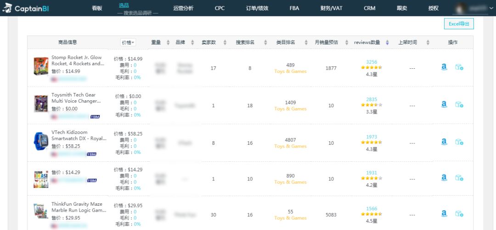Open the 1566 reviews link
This screenshot has width=496, height=230.
pos(372,208)
